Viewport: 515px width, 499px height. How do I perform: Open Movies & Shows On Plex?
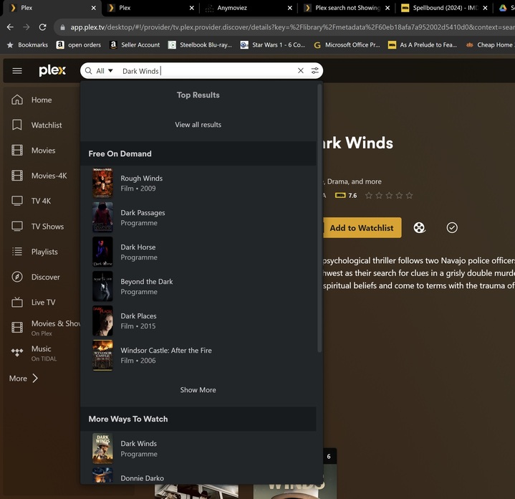[x=44, y=328]
